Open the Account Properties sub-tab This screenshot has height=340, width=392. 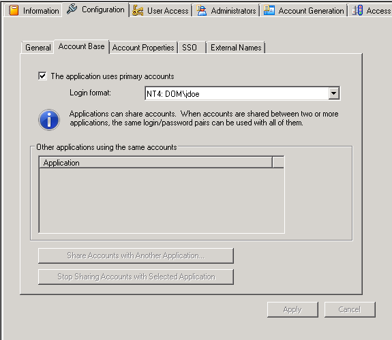(143, 47)
